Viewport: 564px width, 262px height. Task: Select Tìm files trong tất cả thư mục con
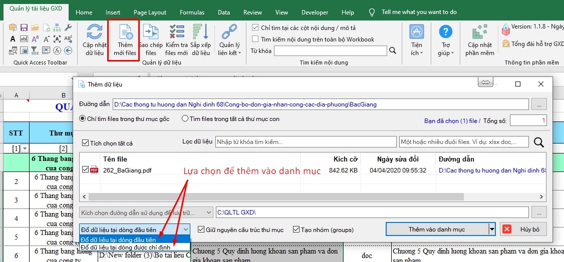tap(185, 119)
